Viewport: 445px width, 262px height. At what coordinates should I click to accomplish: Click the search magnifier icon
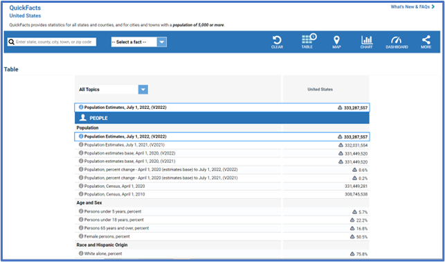[11, 42]
